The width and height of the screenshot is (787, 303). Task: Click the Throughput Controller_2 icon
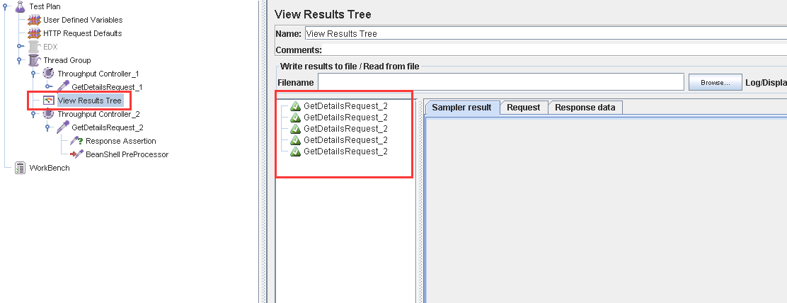pos(48,114)
